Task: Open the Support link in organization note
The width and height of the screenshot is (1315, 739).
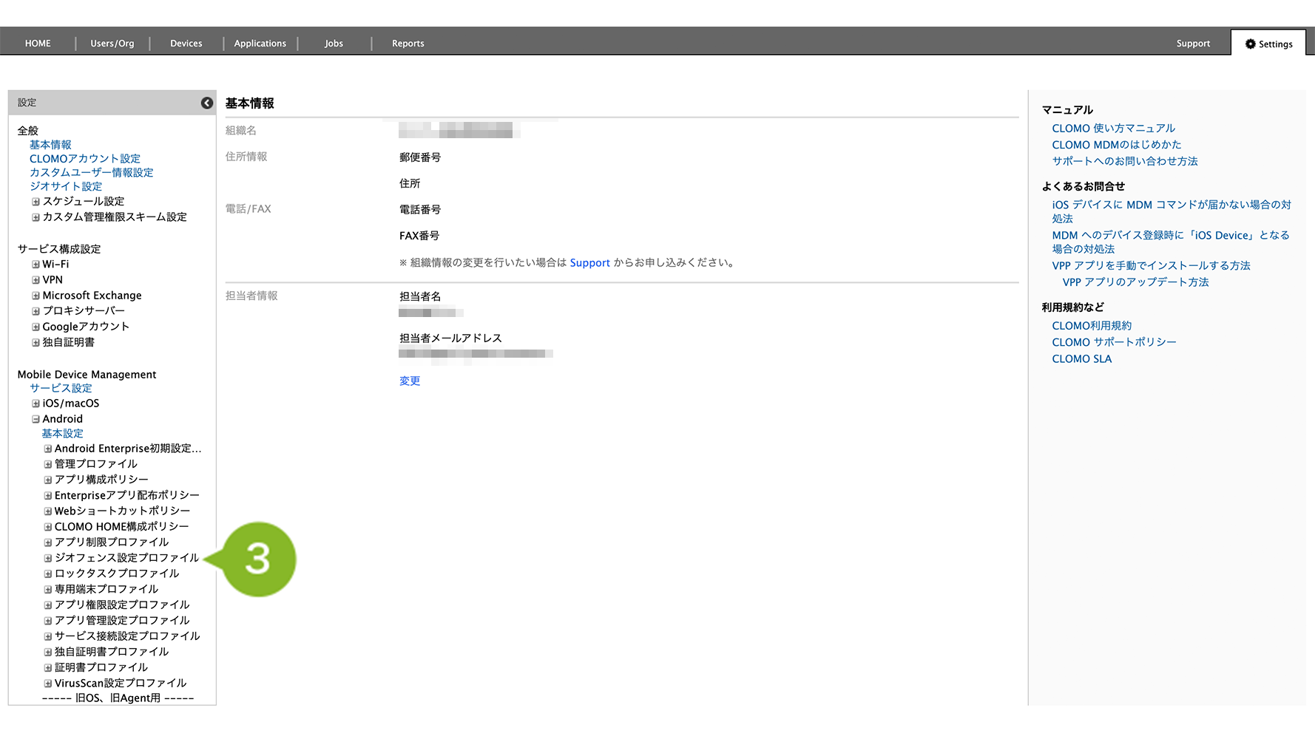Action: [x=589, y=263]
